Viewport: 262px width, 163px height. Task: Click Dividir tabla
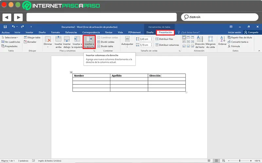click(105, 46)
